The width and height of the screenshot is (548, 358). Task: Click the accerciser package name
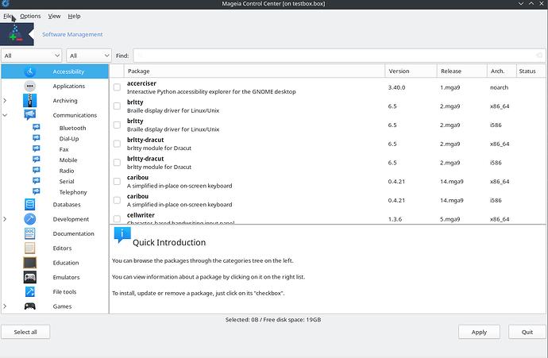tap(141, 83)
